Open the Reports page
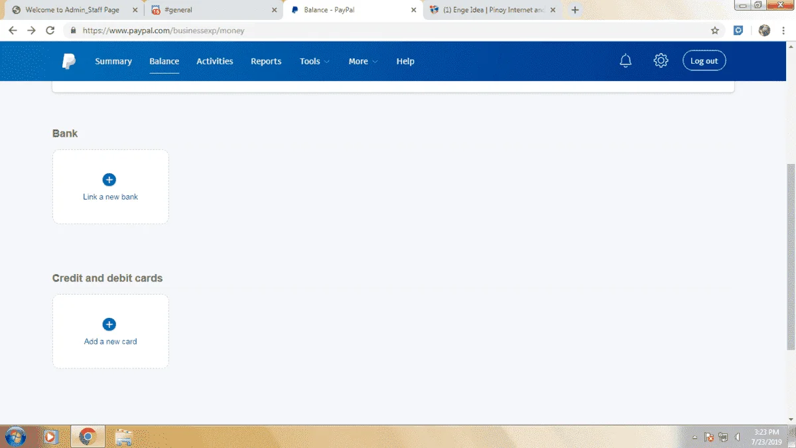Viewport: 796px width, 448px height. (266, 61)
